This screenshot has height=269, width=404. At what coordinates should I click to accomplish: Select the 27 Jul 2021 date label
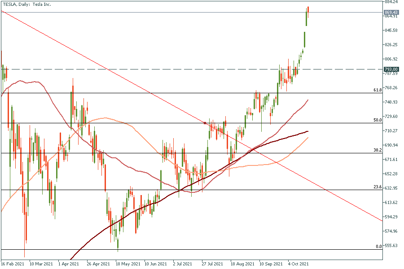[x=212, y=264]
